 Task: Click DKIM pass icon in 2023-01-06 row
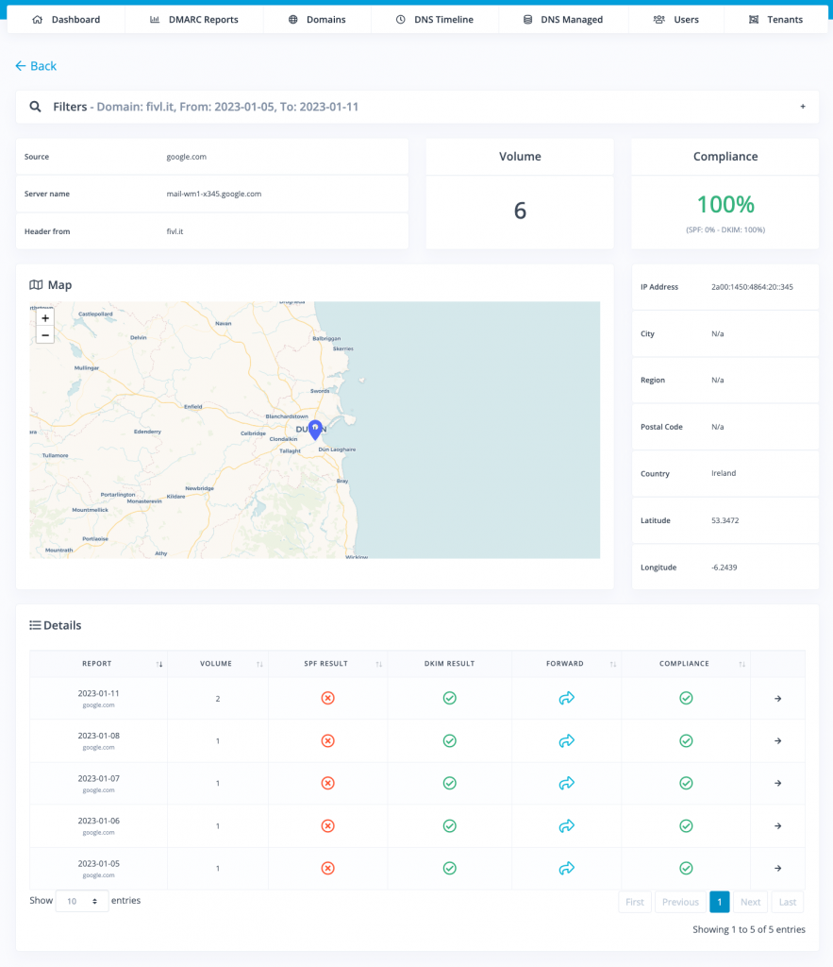[450, 825]
